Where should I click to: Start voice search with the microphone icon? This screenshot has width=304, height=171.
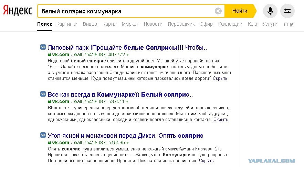270,11
